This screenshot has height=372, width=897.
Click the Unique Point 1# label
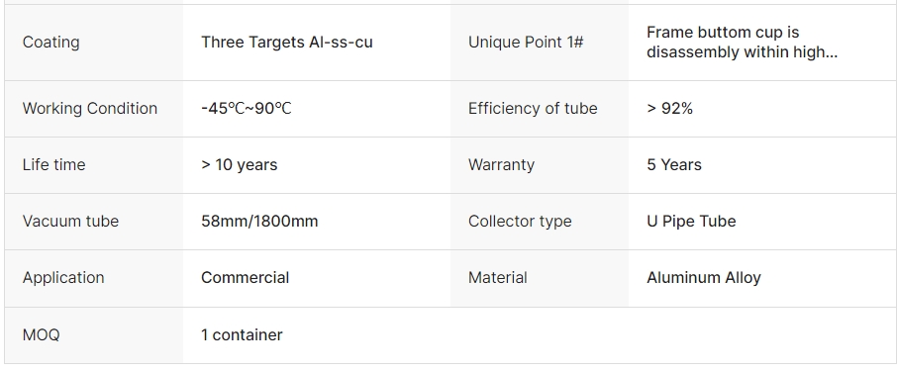(526, 43)
